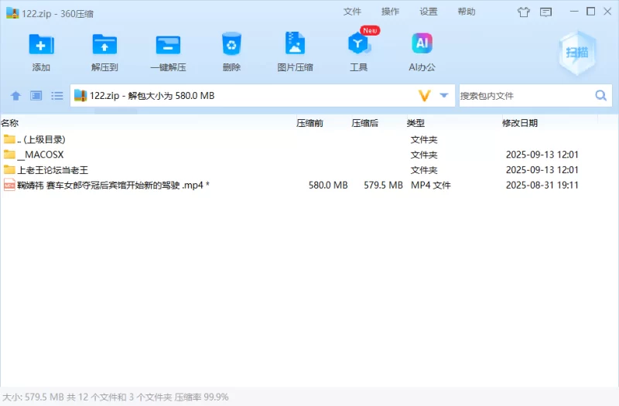Click the MP4 file type icon
619x406 pixels.
coord(9,185)
